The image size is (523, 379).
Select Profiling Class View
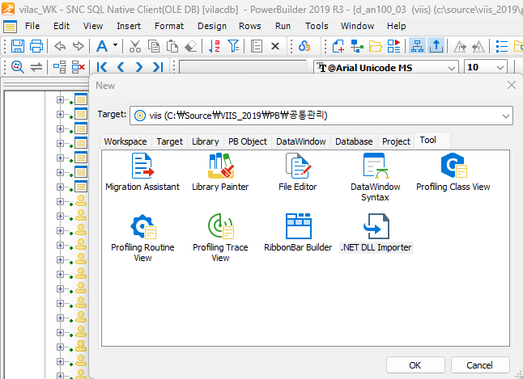tap(453, 172)
